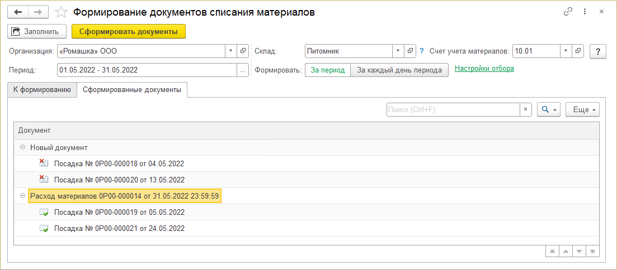Click the back navigation arrow

click(x=17, y=12)
